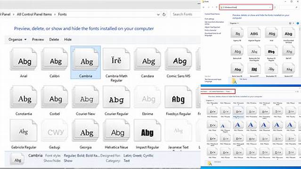Click refresh icon in top-right Fonts window
This screenshot has height=169, width=301.
275,7
